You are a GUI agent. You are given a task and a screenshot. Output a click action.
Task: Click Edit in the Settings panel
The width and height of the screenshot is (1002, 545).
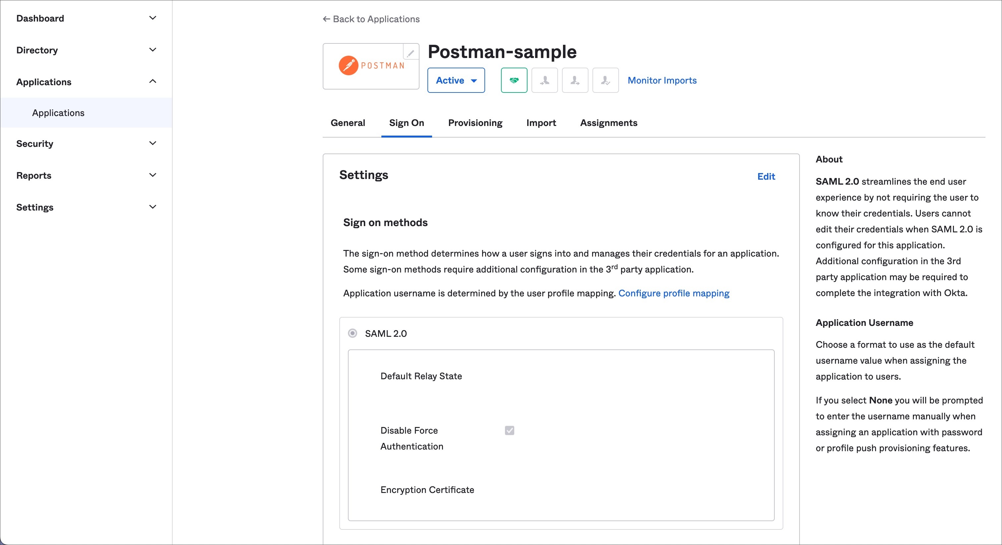766,176
